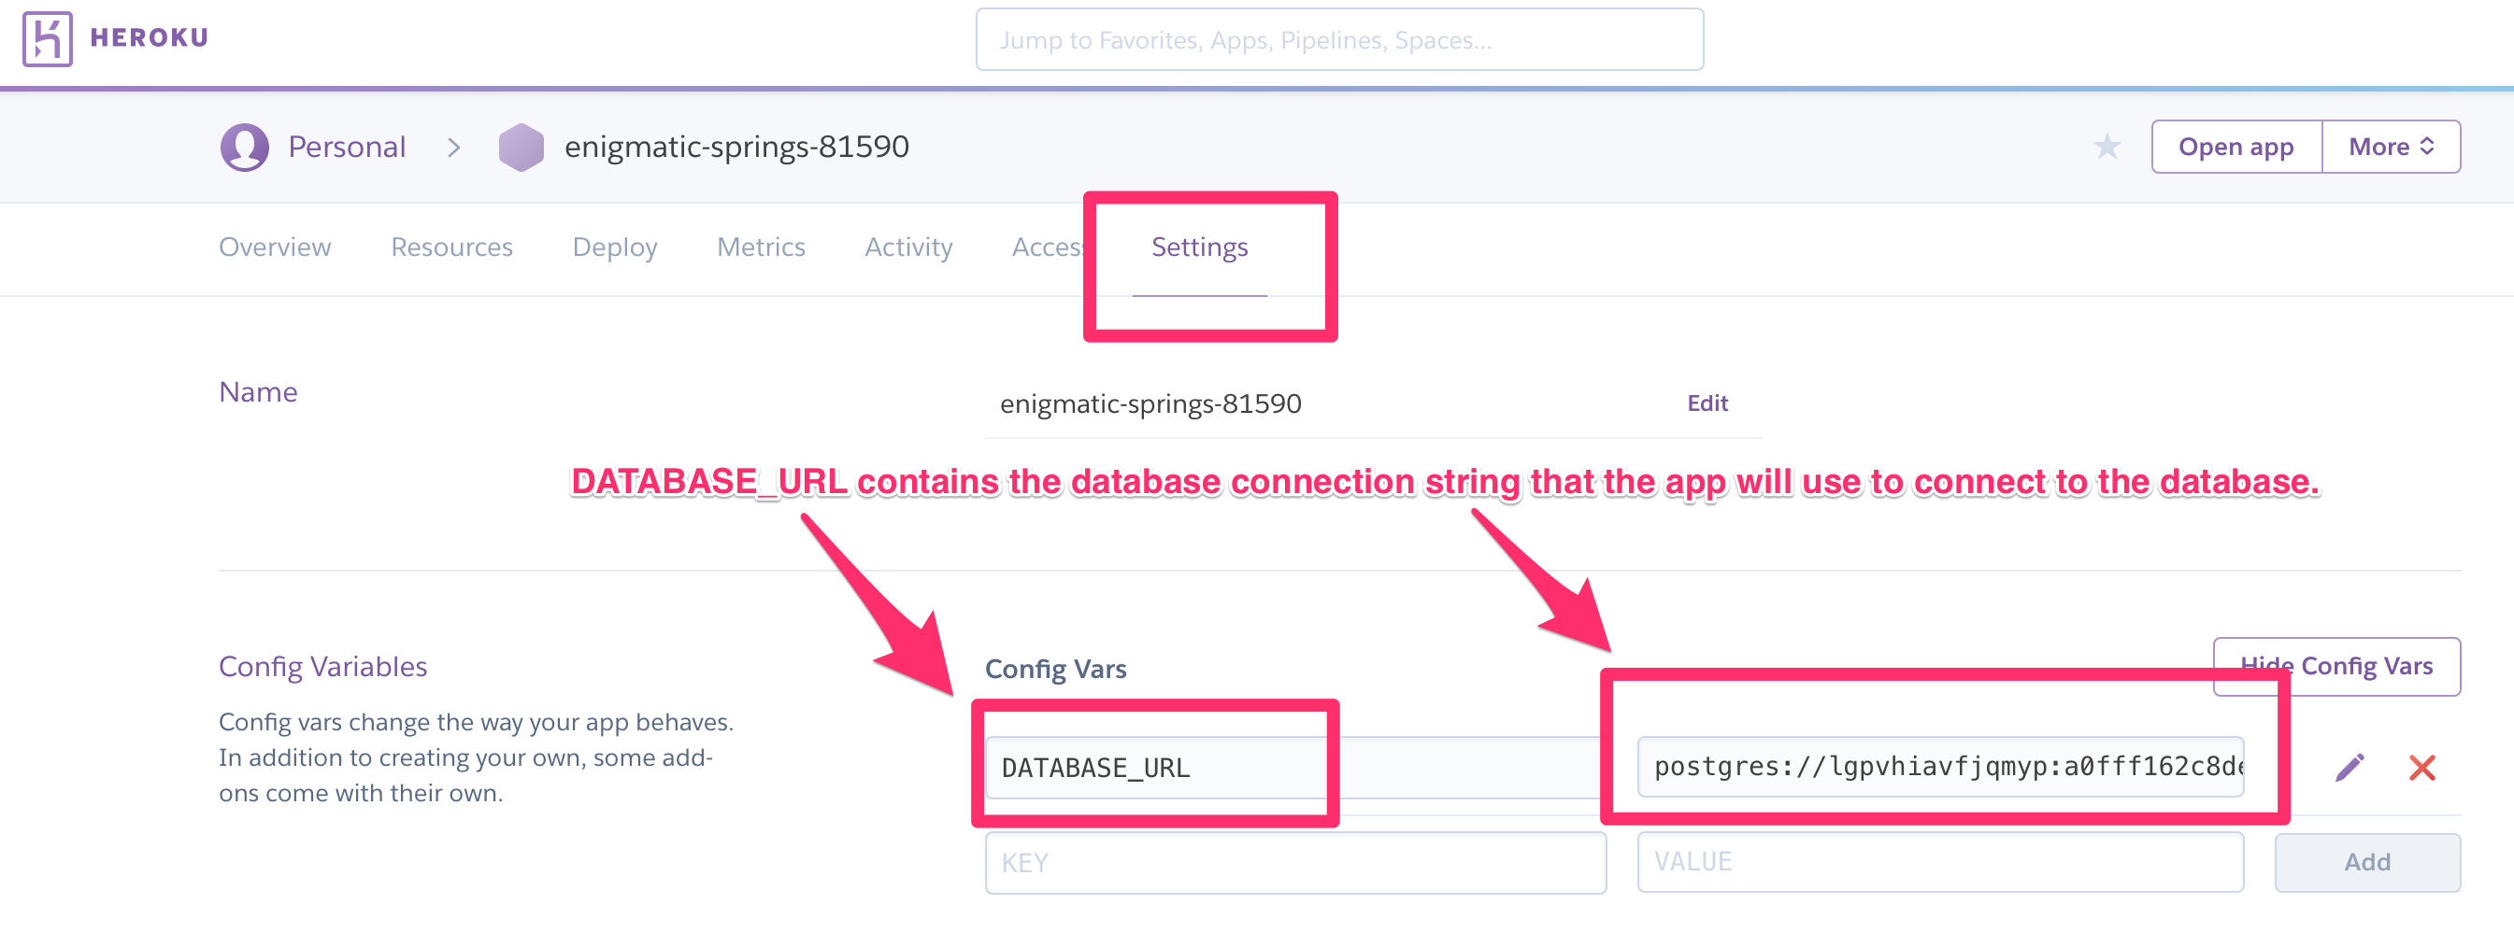Click the enigmatic-springs-81590 app title

pyautogui.click(x=736, y=147)
